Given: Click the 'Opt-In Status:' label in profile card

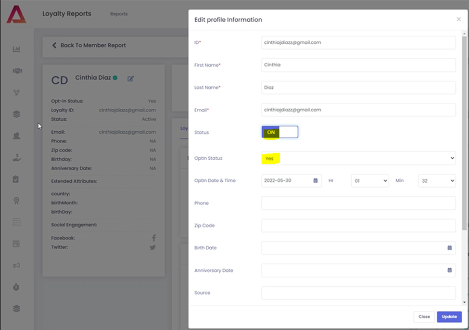Looking at the screenshot, I should tap(67, 101).
